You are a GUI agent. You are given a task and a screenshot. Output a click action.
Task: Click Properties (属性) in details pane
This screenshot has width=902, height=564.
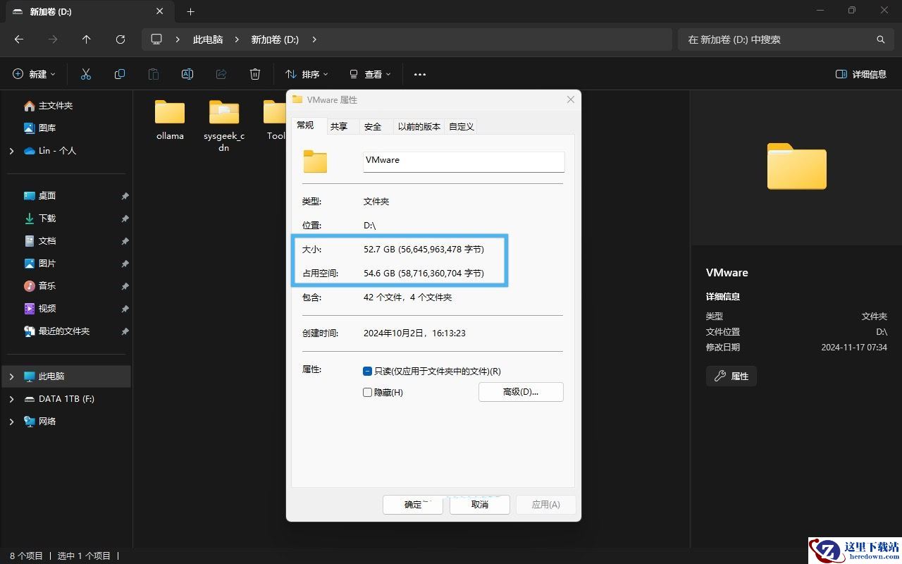(731, 376)
